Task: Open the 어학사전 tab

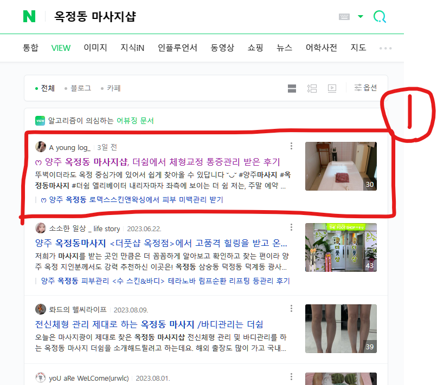Action: pos(322,48)
